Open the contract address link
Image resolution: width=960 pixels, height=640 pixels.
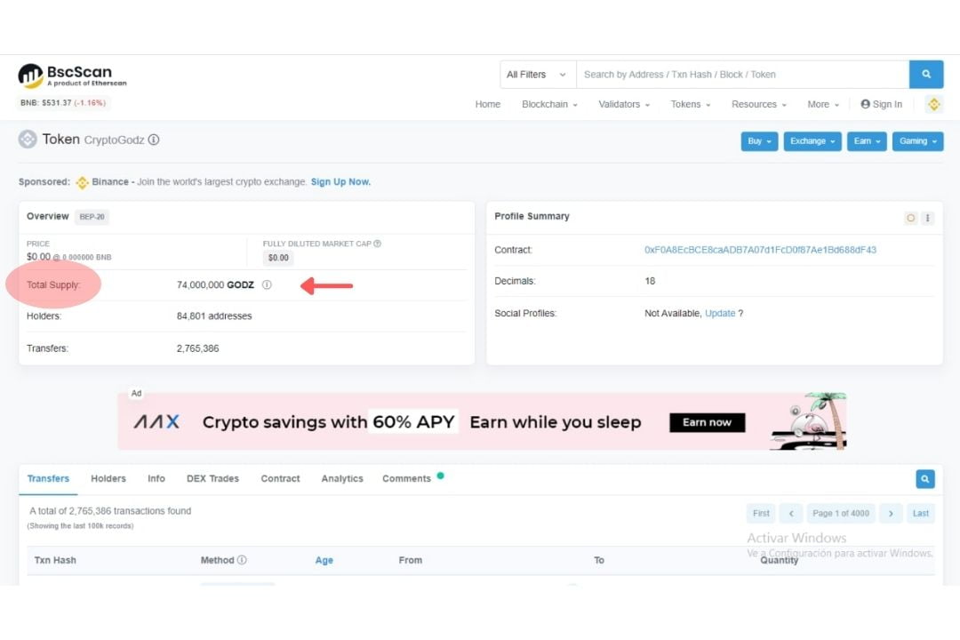pyautogui.click(x=760, y=250)
